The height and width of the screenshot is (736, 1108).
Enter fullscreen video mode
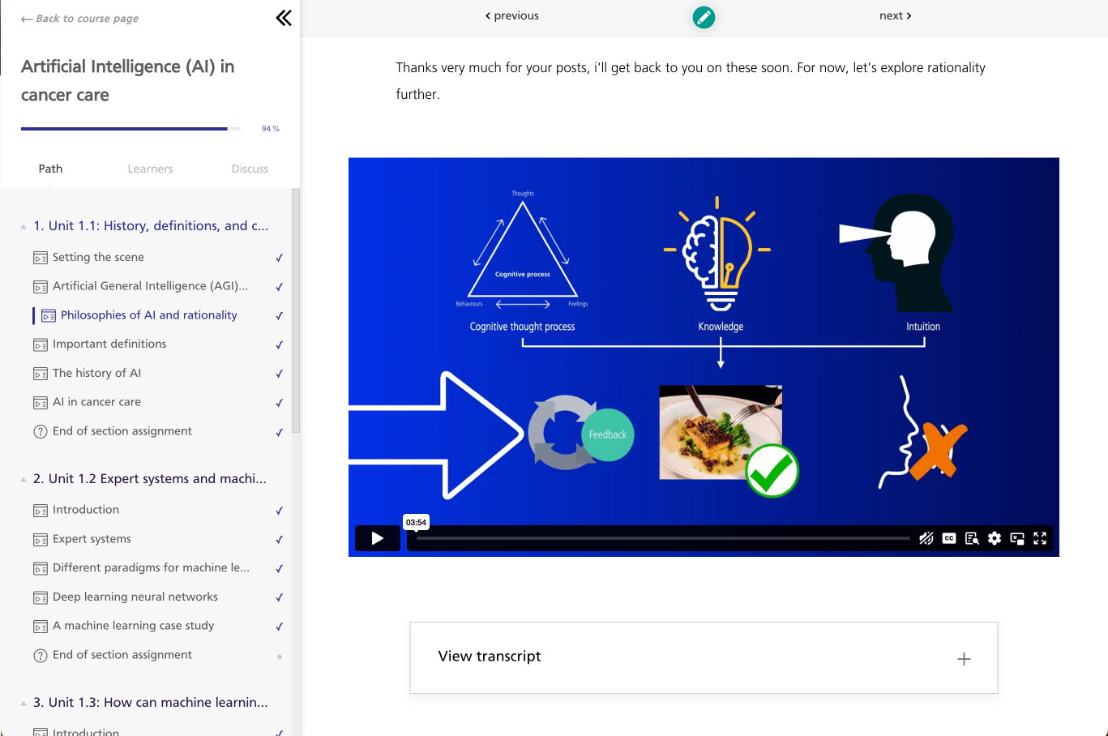[x=1040, y=538]
